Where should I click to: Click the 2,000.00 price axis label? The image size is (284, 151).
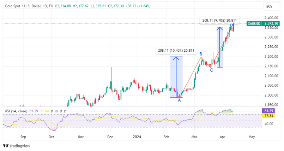271,95
